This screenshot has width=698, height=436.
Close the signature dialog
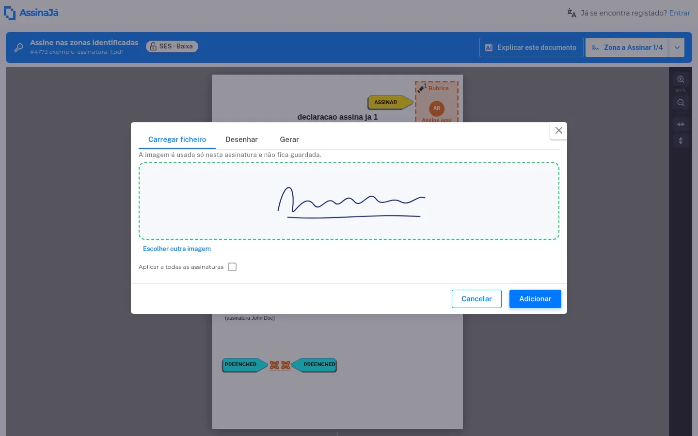[x=558, y=130]
